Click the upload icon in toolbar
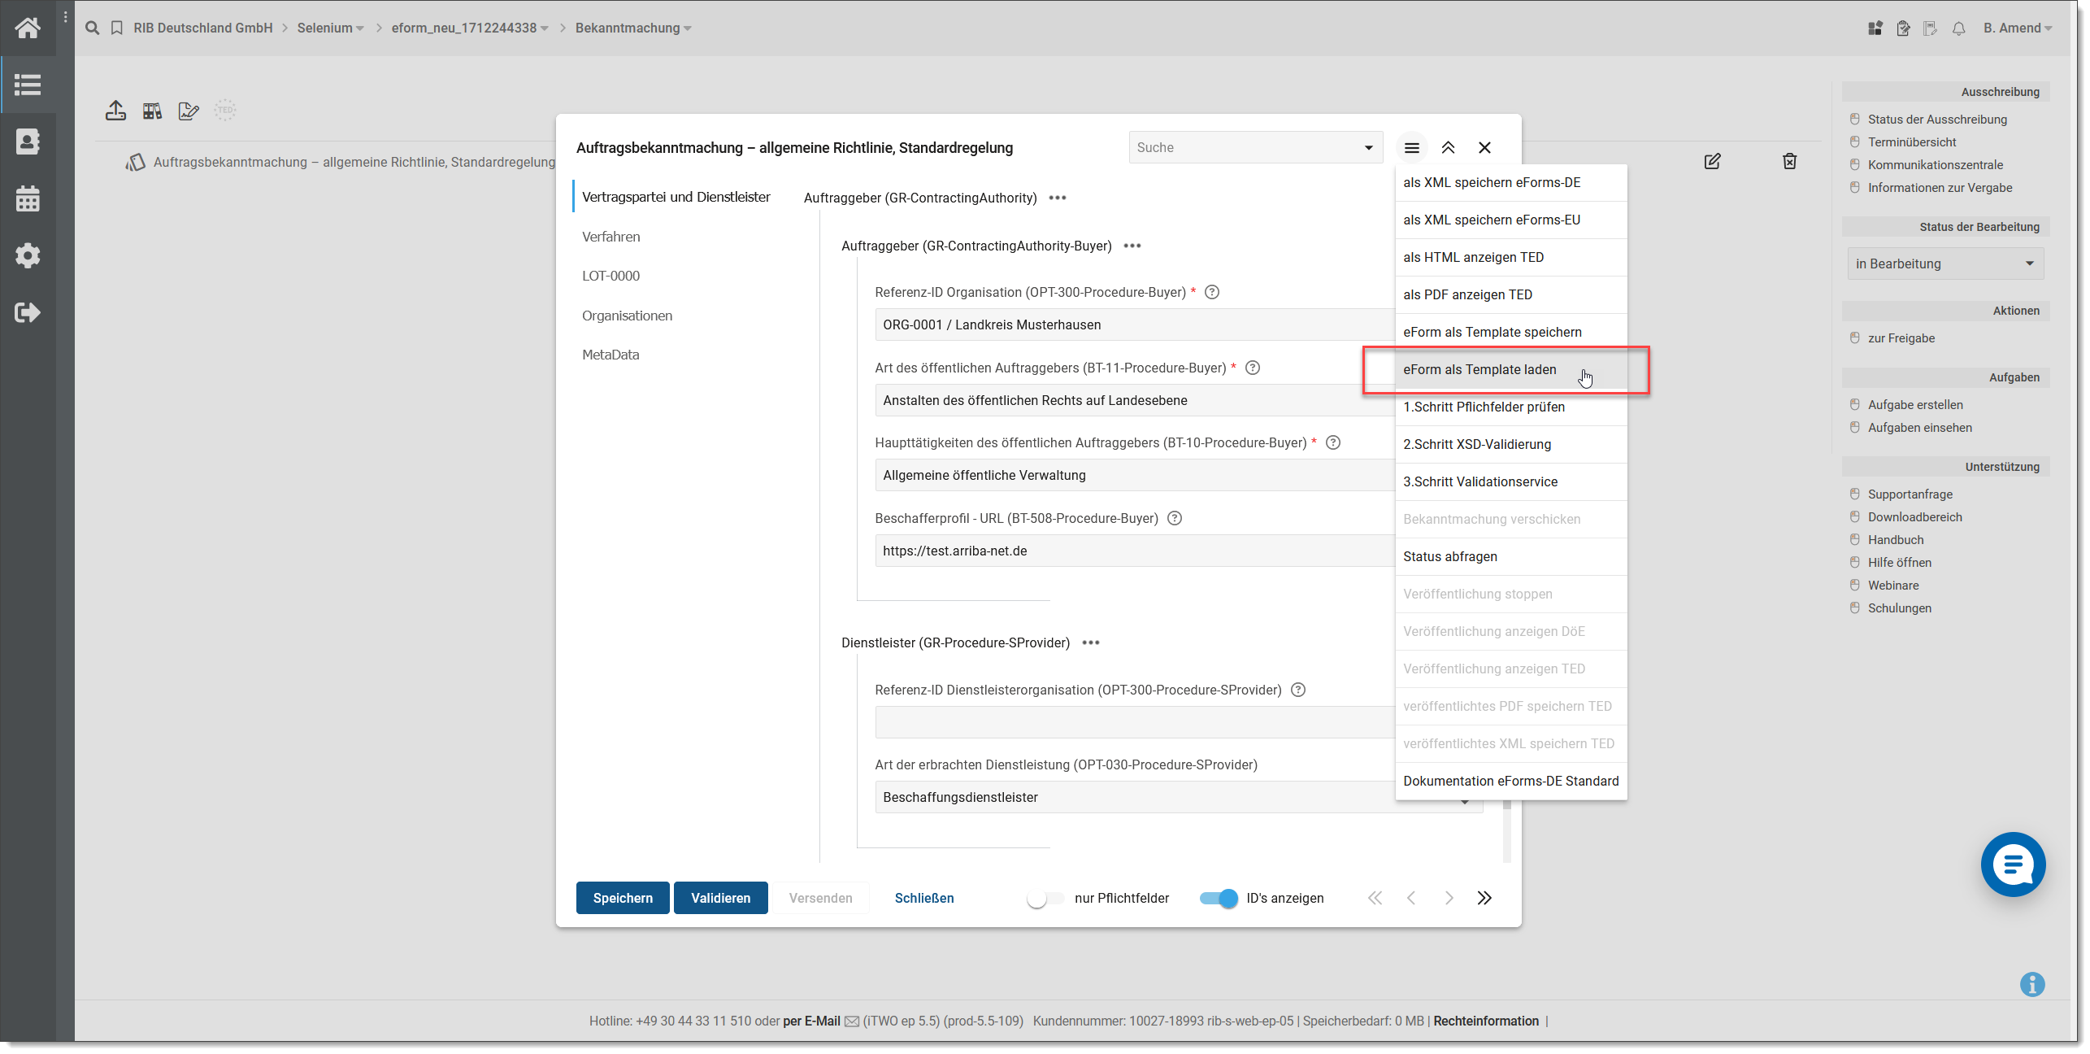 tap(115, 111)
